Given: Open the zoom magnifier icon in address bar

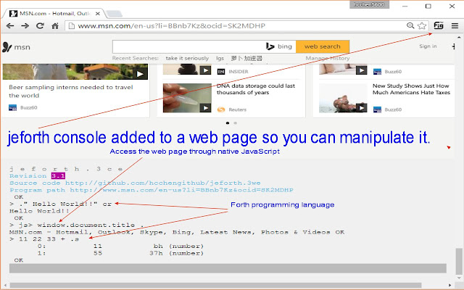Looking at the screenshot, I should click(x=410, y=25).
